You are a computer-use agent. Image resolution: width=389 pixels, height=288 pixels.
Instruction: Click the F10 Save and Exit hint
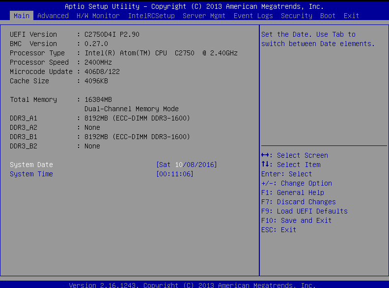pos(296,220)
